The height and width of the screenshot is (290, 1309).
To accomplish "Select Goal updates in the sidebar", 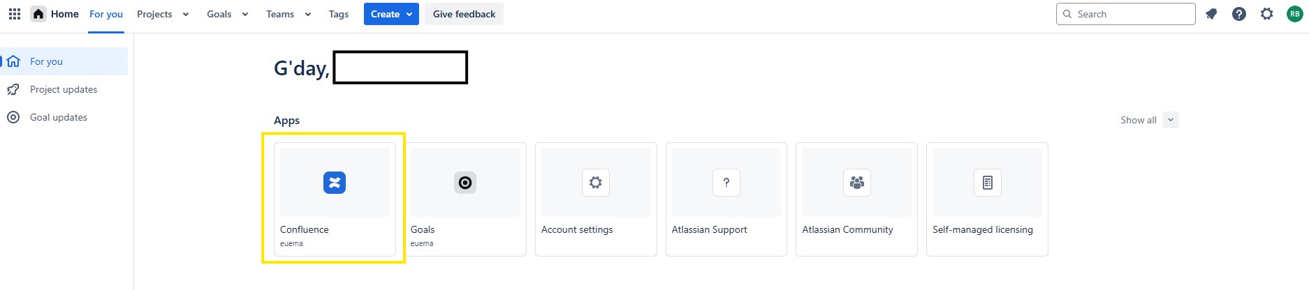I will 59,117.
